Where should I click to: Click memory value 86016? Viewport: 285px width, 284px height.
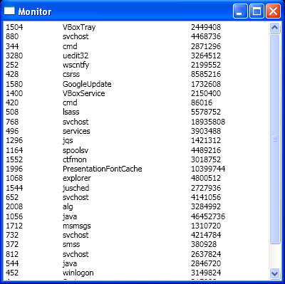tap(202, 102)
